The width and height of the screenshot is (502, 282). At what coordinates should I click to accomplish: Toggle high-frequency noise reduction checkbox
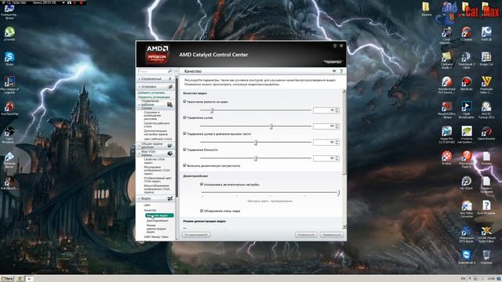point(185,133)
